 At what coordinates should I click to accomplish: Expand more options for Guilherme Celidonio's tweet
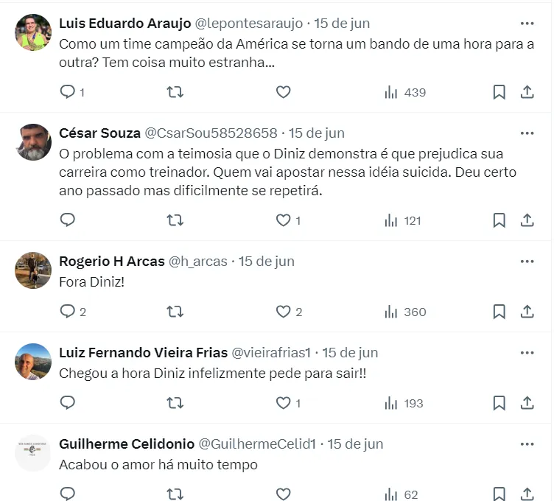(x=527, y=444)
